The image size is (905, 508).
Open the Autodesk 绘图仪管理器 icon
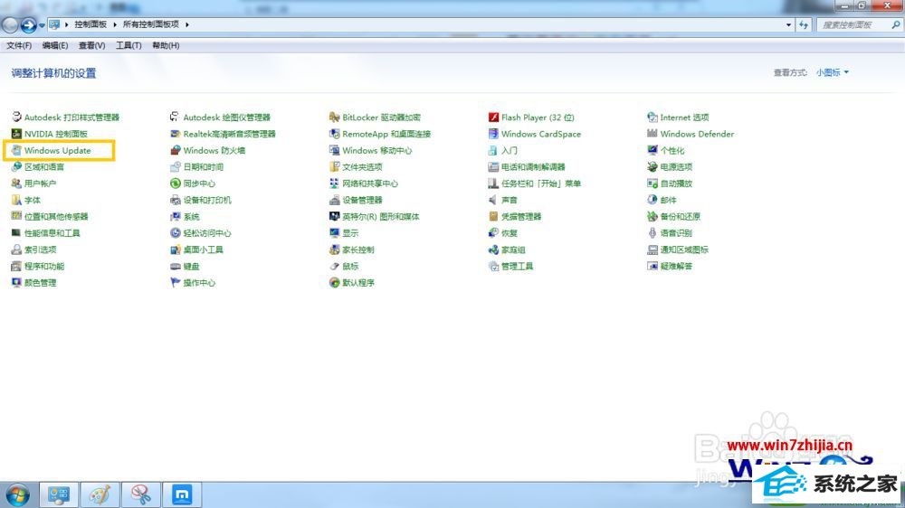[x=175, y=117]
